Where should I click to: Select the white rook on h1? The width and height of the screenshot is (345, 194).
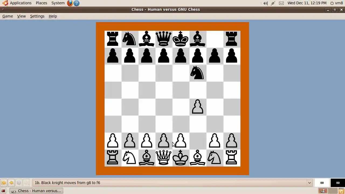pos(232,158)
